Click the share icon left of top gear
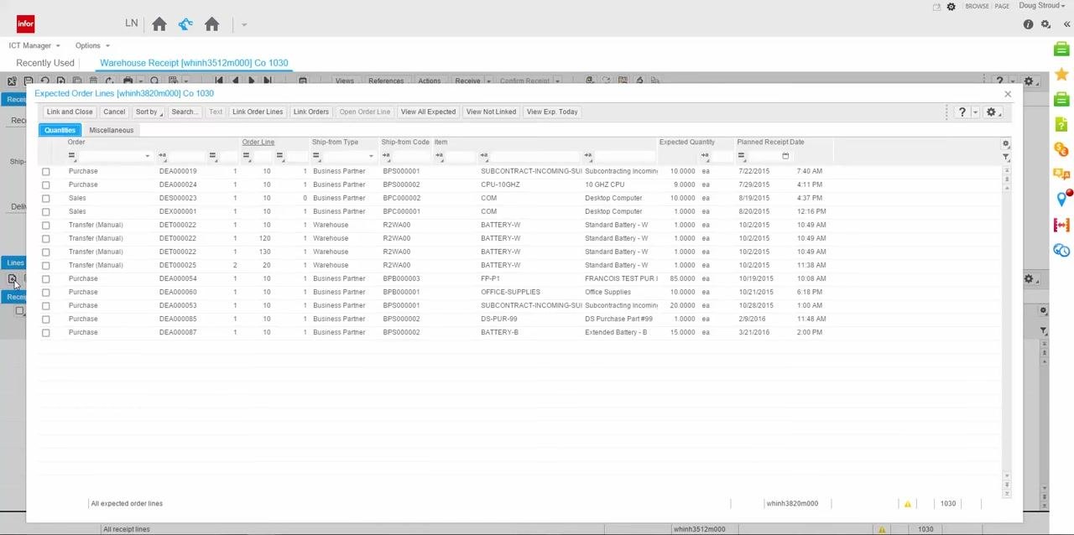This screenshot has height=535, width=1074. tap(936, 7)
